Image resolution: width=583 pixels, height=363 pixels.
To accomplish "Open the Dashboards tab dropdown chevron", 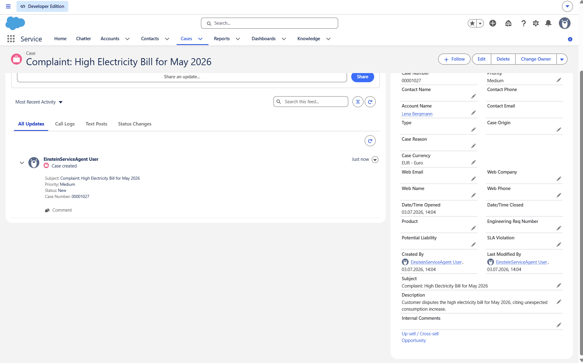I will point(284,39).
